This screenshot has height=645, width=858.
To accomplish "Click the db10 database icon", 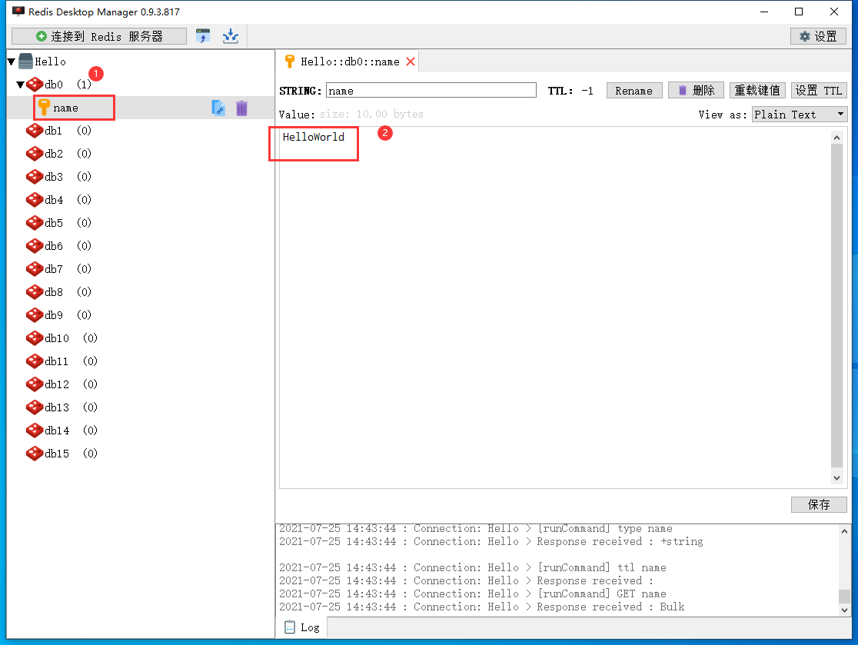I will (x=35, y=338).
